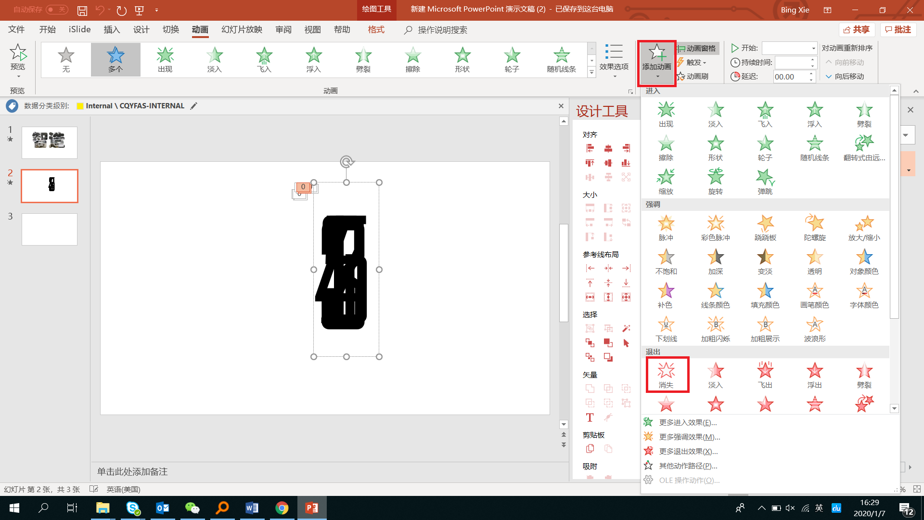Screen dimensions: 924x520
Task: Switch to the 插入 tab
Action: [x=112, y=30]
